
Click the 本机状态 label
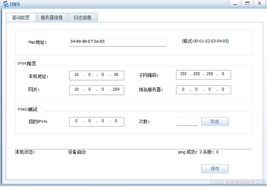coord(25,152)
